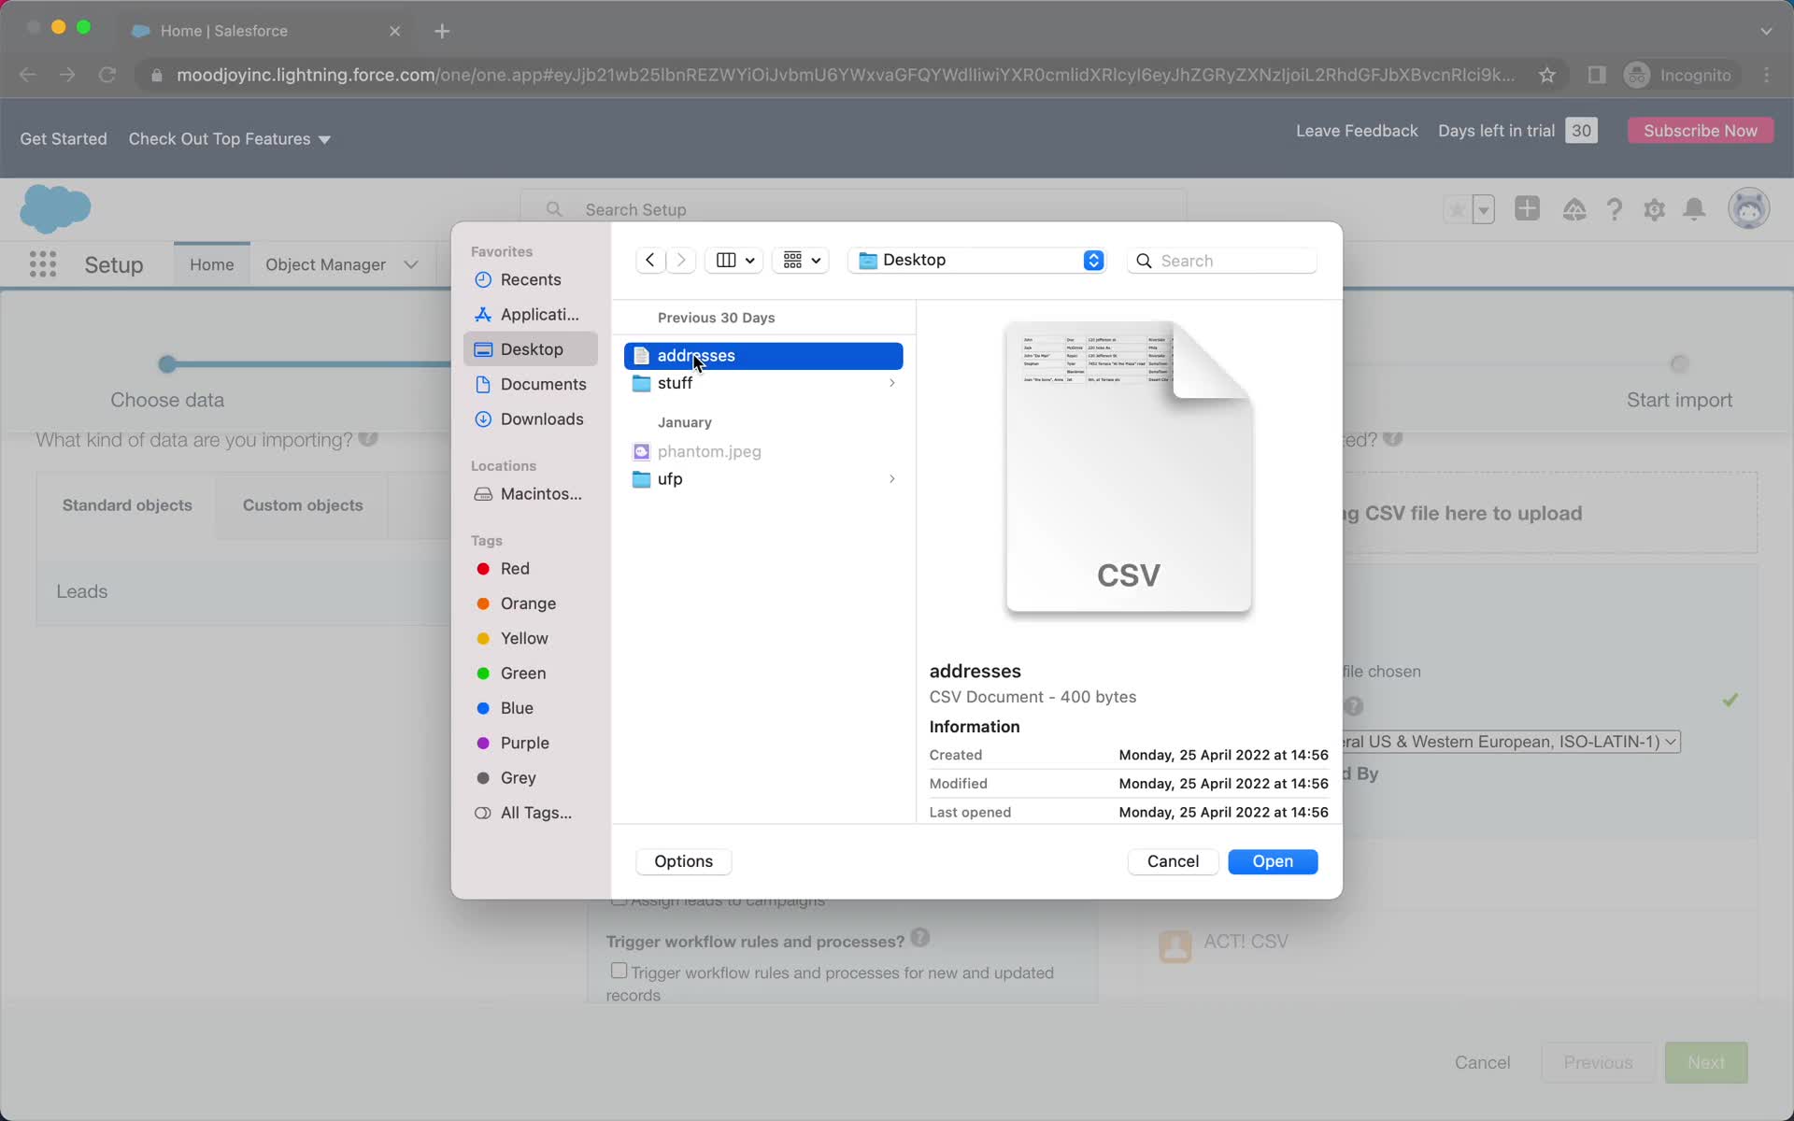Open Applications in the sidebar
1794x1121 pixels.
530,315
